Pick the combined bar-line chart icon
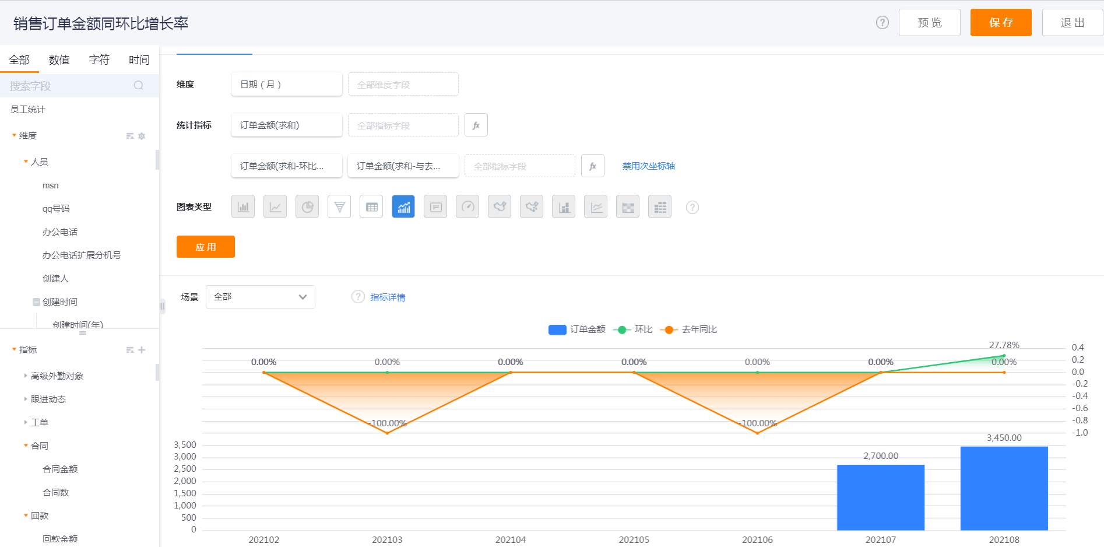Image resolution: width=1104 pixels, height=547 pixels. pyautogui.click(x=403, y=207)
